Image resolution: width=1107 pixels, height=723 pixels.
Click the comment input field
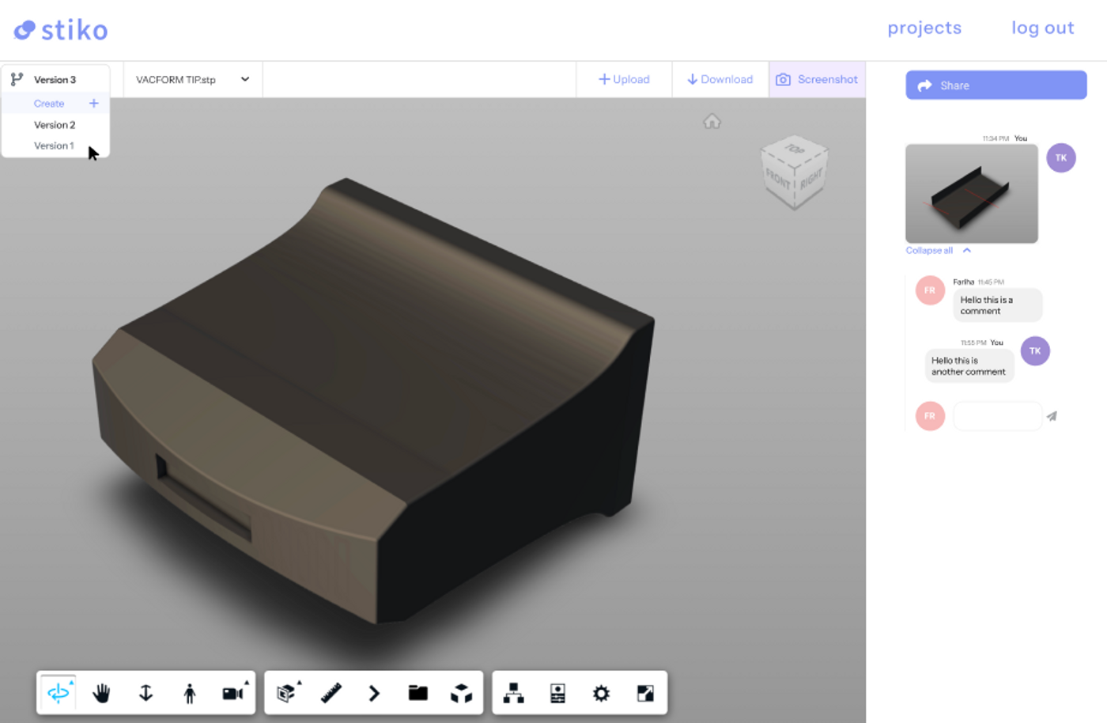point(998,416)
